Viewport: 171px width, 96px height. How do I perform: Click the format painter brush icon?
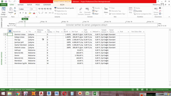click(x=15, y=14)
